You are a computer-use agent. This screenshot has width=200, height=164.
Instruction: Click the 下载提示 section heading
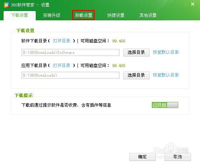click(x=24, y=96)
